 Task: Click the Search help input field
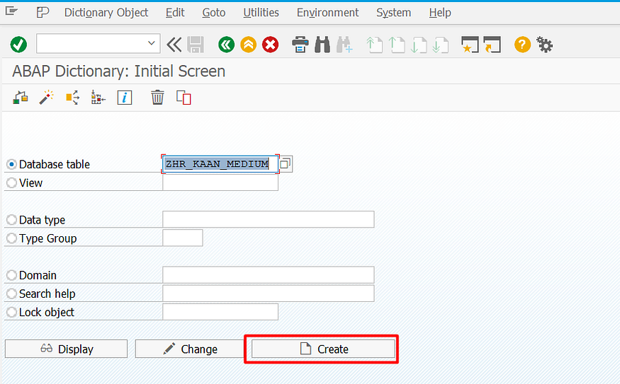point(268,293)
